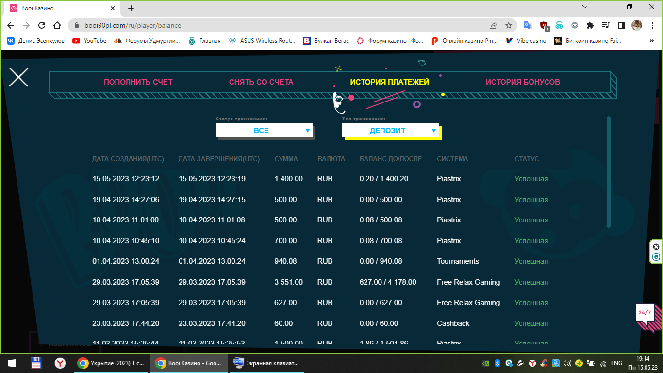
Task: Expand the transaction status dropdown 'ВСЕ'
Action: (x=265, y=130)
